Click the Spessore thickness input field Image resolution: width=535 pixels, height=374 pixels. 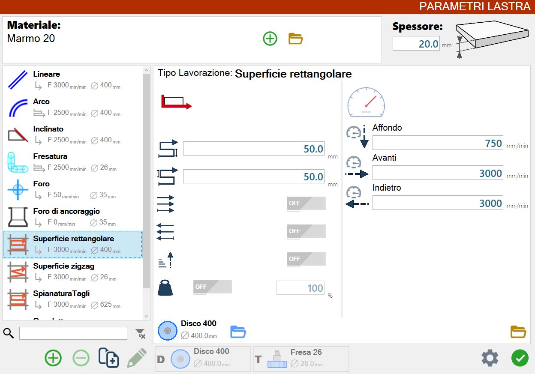416,44
